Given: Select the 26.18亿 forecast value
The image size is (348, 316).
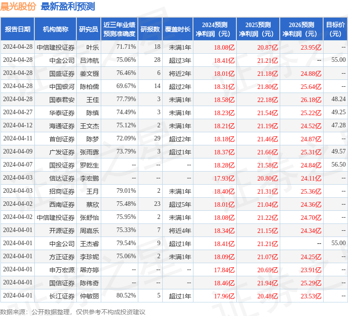Looking at the screenshot, I should click(x=311, y=100).
